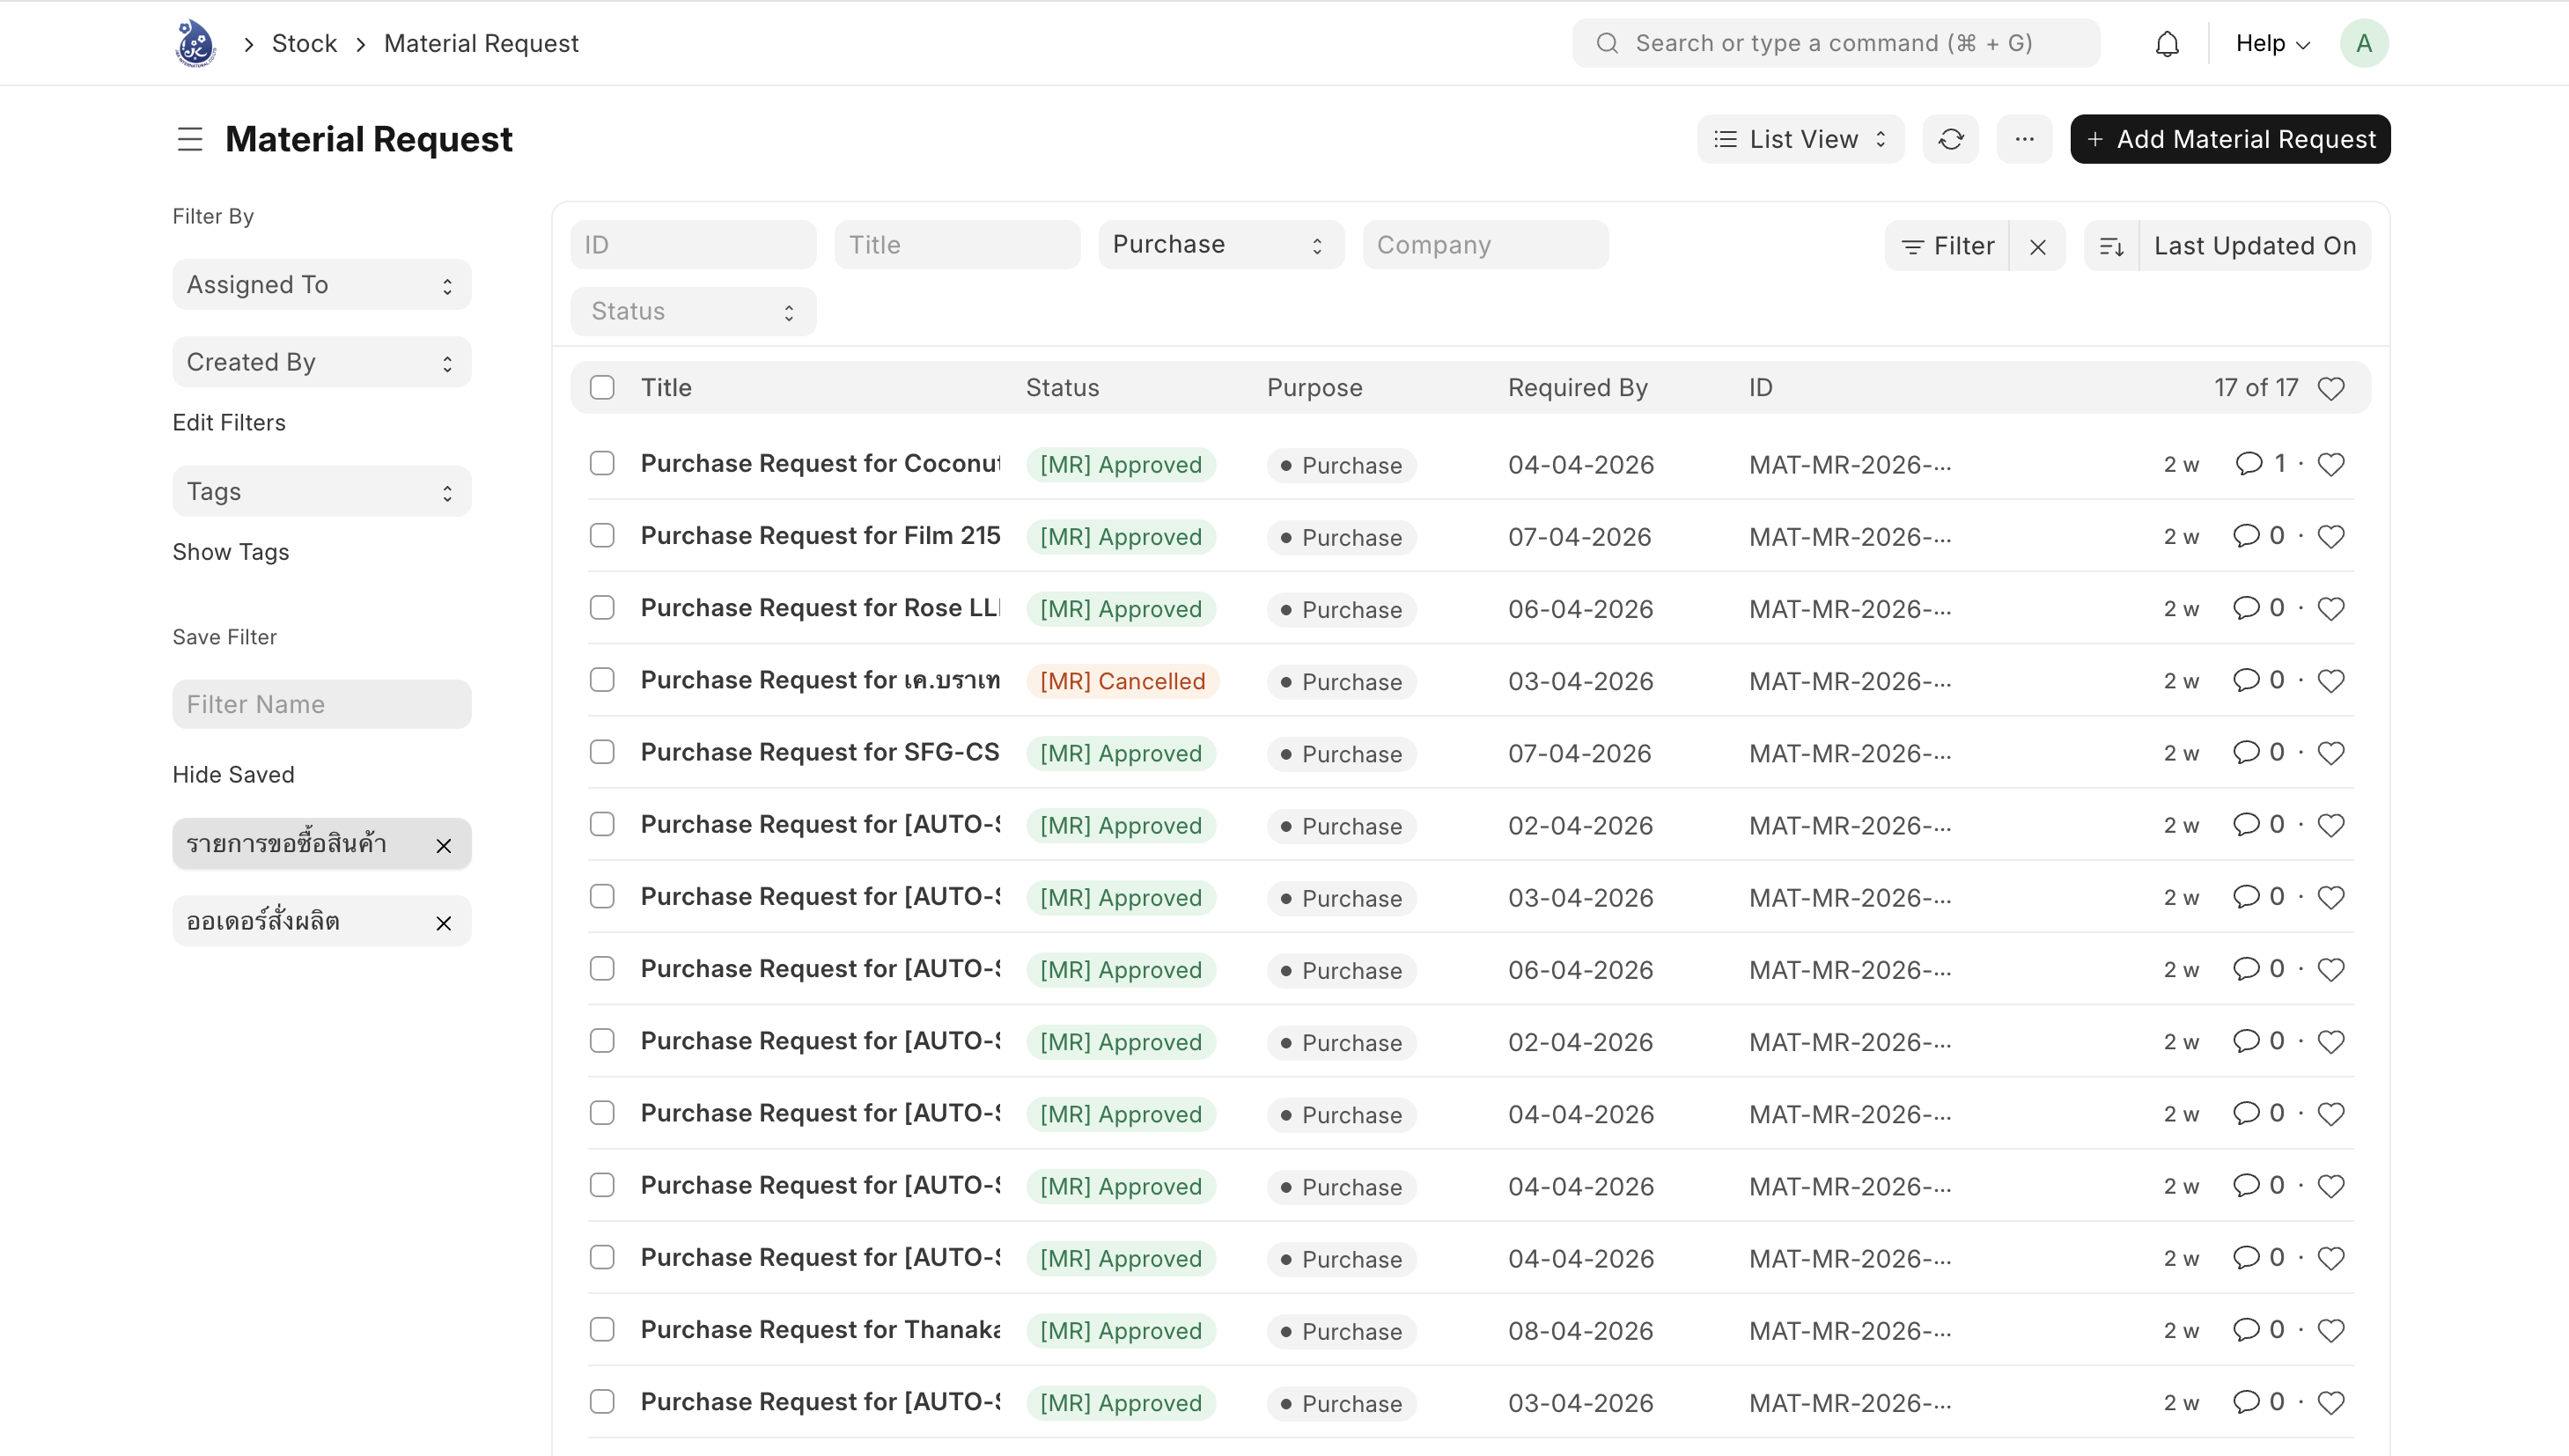Screen dimensions: 2569x1456
Task: Remove saved filter รายการขอซื้อสินค้า
Action: 444,846
